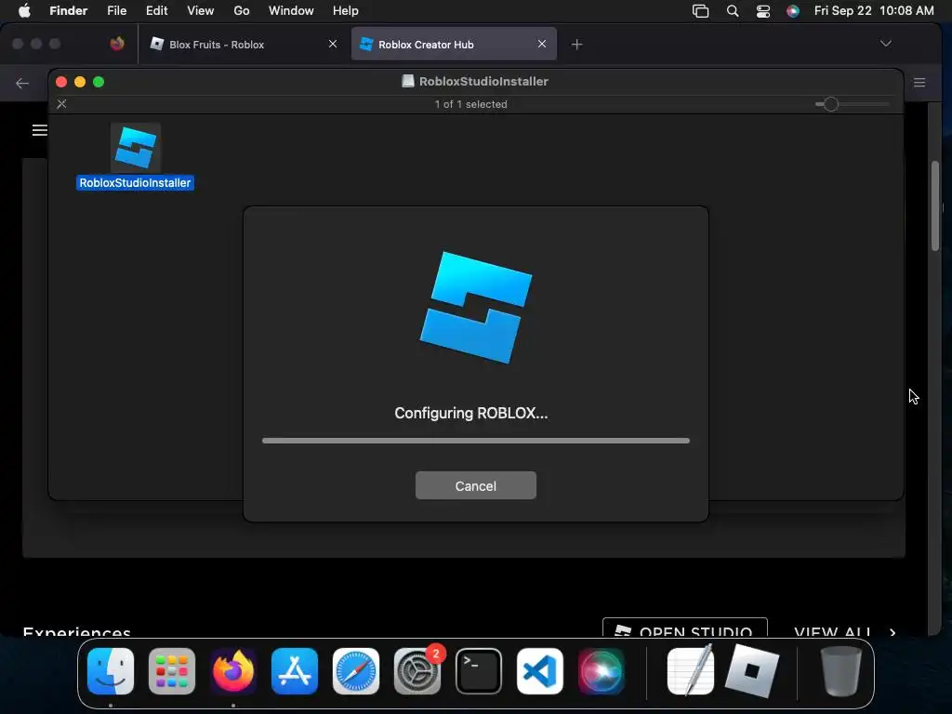Open the Go menu
The image size is (952, 714).
point(242,10)
